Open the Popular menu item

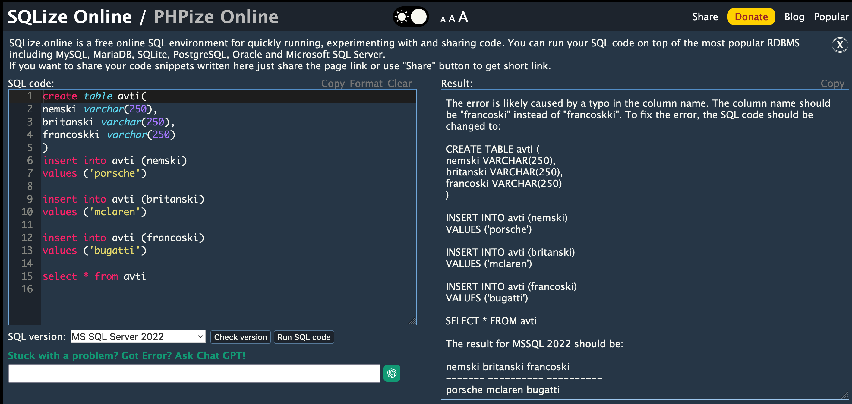point(831,17)
